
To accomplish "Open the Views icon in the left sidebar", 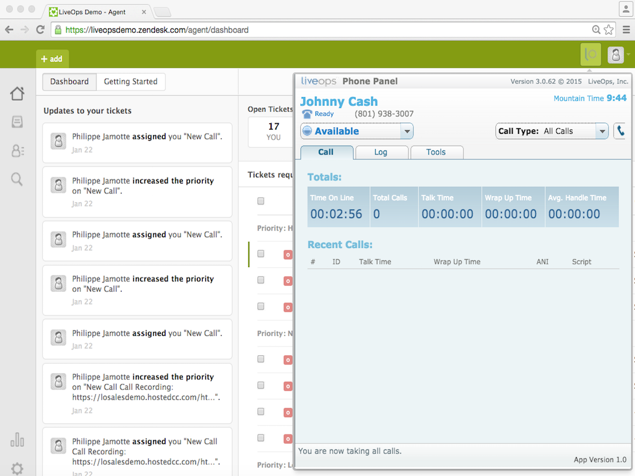I will [17, 123].
